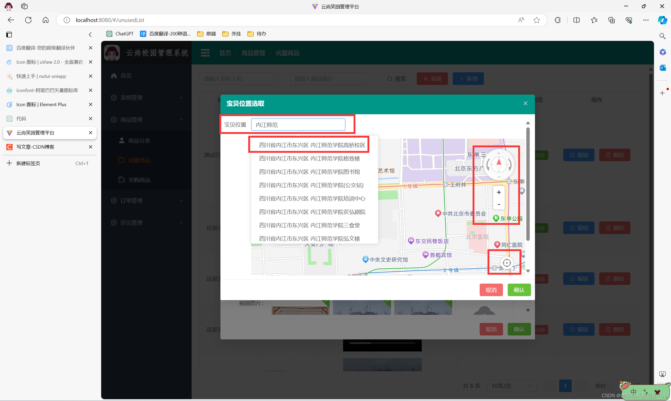Select suggestion 内江师范学院图书馆
This screenshot has width=671, height=401.
tap(314, 172)
